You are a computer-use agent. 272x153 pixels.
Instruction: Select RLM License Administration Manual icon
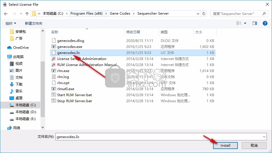click(54, 65)
